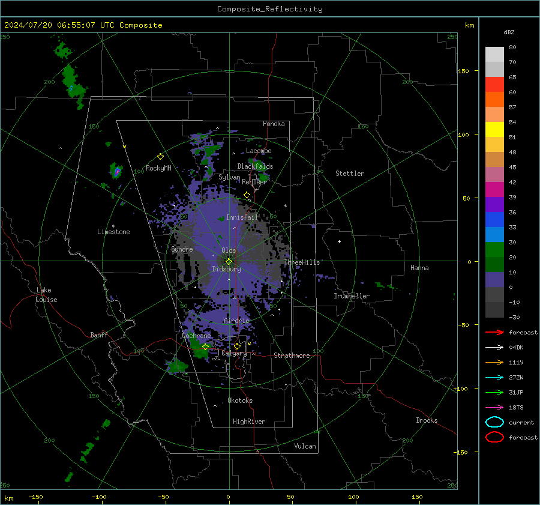The image size is (540, 505).
Task: Click the cyan 'current' ellipse icon
Action: click(494, 422)
